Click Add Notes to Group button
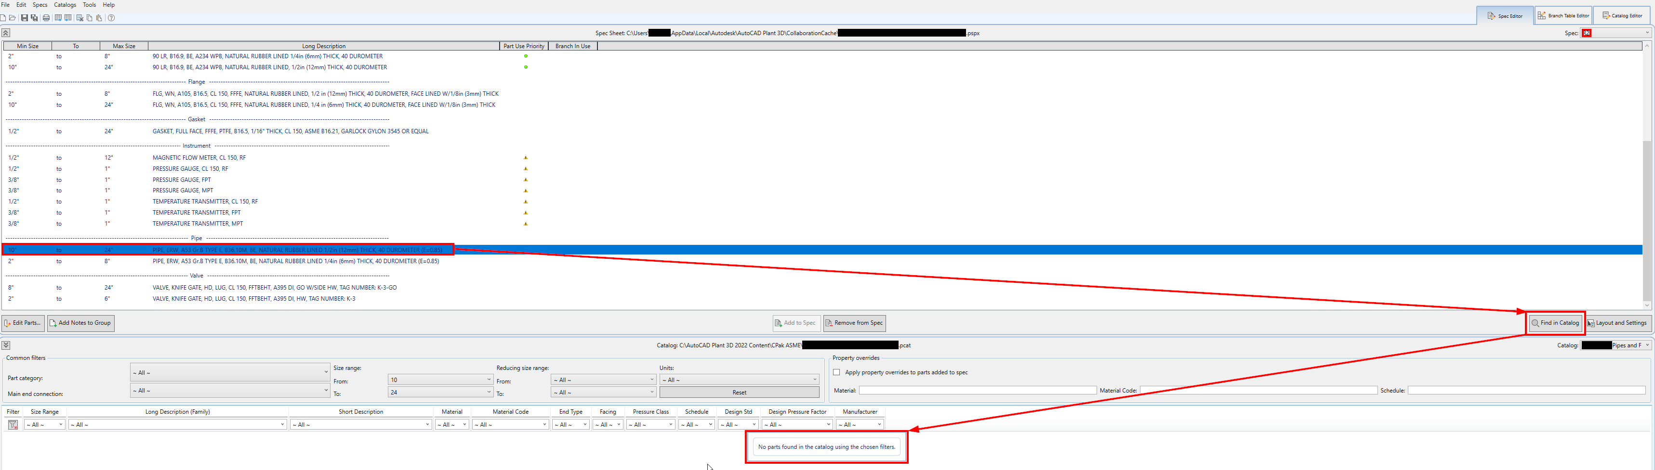Viewport: 1655px width, 470px height. (81, 323)
